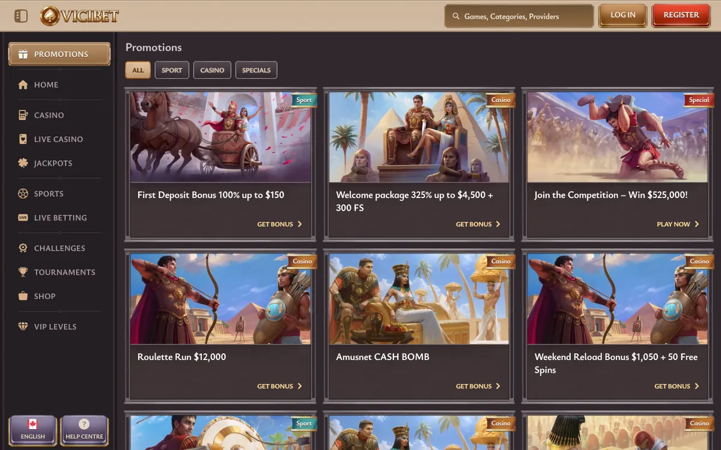Click the Welcome package 325% title

(415, 202)
